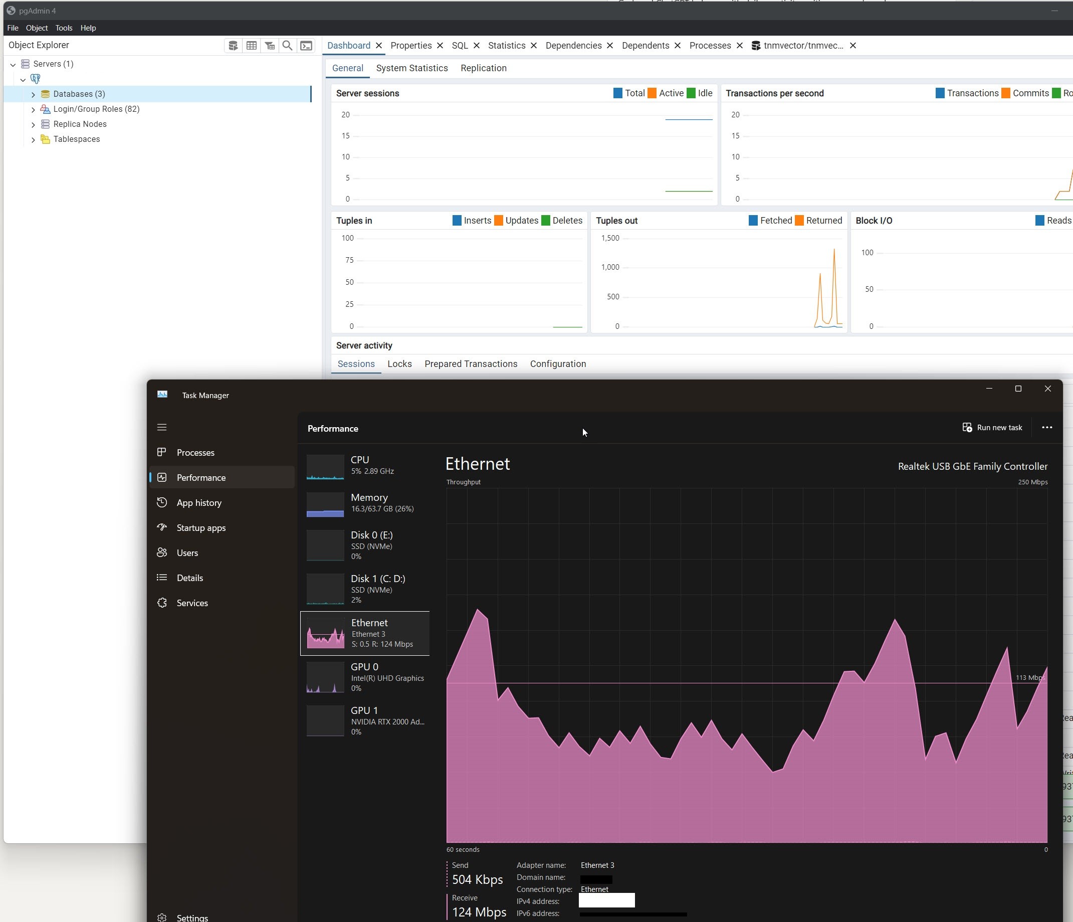The width and height of the screenshot is (1073, 922).
Task: Click the Tablespaces folder icon
Action: point(45,139)
